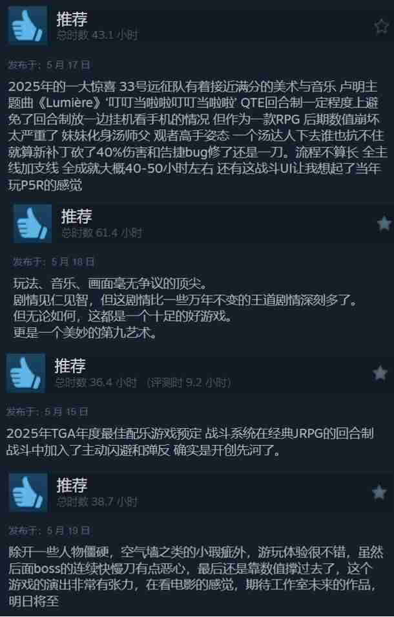Click 总时数 43.1 小时 playtime text
Image resolution: width=394 pixels, height=617 pixels.
click(97, 35)
